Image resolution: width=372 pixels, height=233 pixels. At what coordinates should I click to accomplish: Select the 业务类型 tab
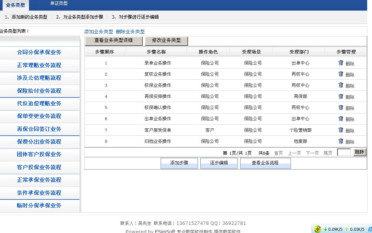click(x=15, y=5)
